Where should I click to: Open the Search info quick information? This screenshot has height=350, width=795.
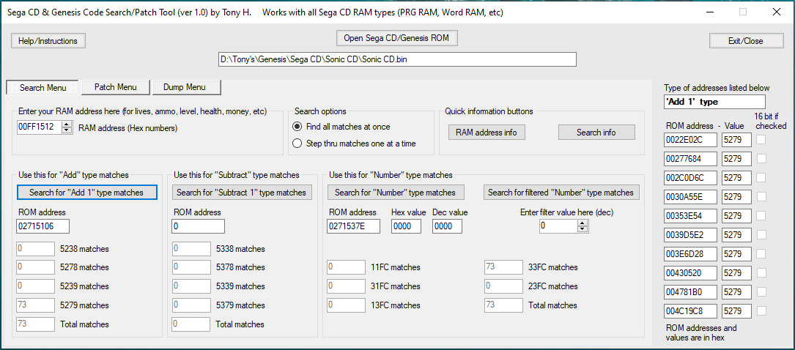(596, 133)
